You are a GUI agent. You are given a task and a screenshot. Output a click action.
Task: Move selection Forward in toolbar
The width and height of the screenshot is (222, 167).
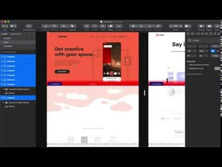point(46,26)
